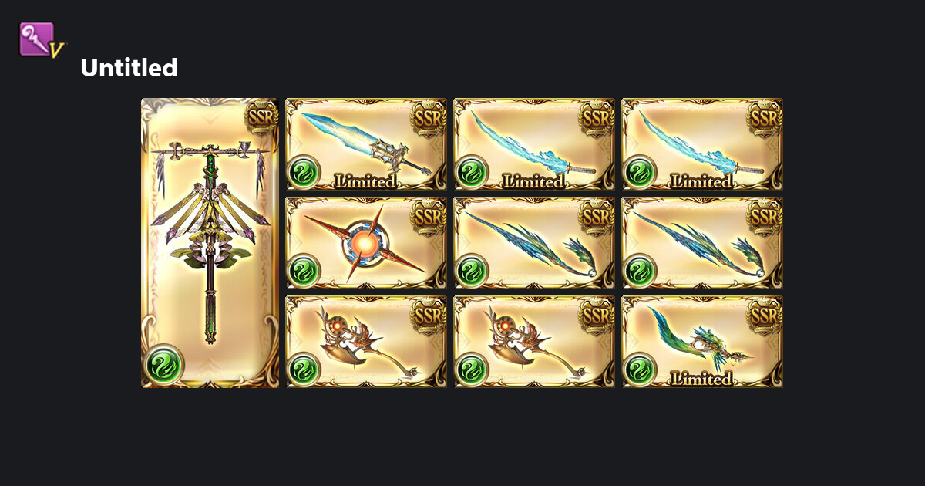Select the blue broadsword Limited weapon
This screenshot has width=925, height=486.
(x=366, y=144)
